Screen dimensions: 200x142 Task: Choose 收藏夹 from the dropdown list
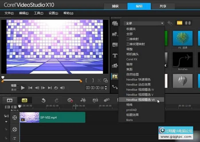click(131, 29)
